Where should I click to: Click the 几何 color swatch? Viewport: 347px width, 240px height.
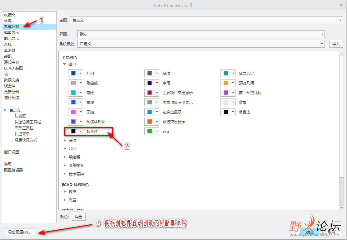click(73, 73)
